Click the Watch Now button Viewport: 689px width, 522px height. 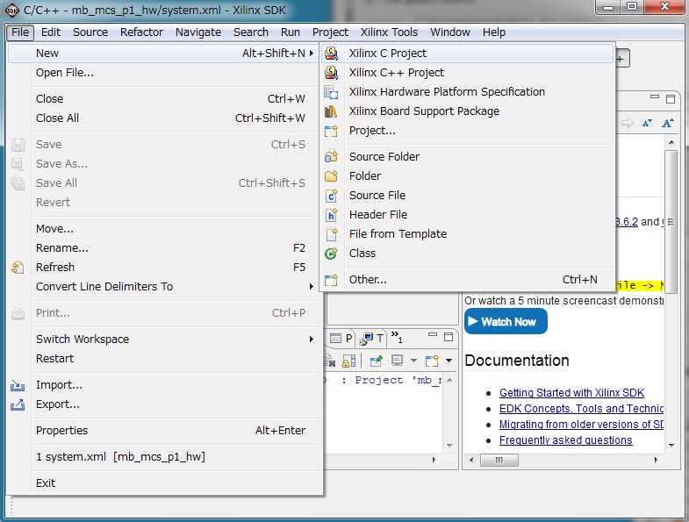(506, 321)
